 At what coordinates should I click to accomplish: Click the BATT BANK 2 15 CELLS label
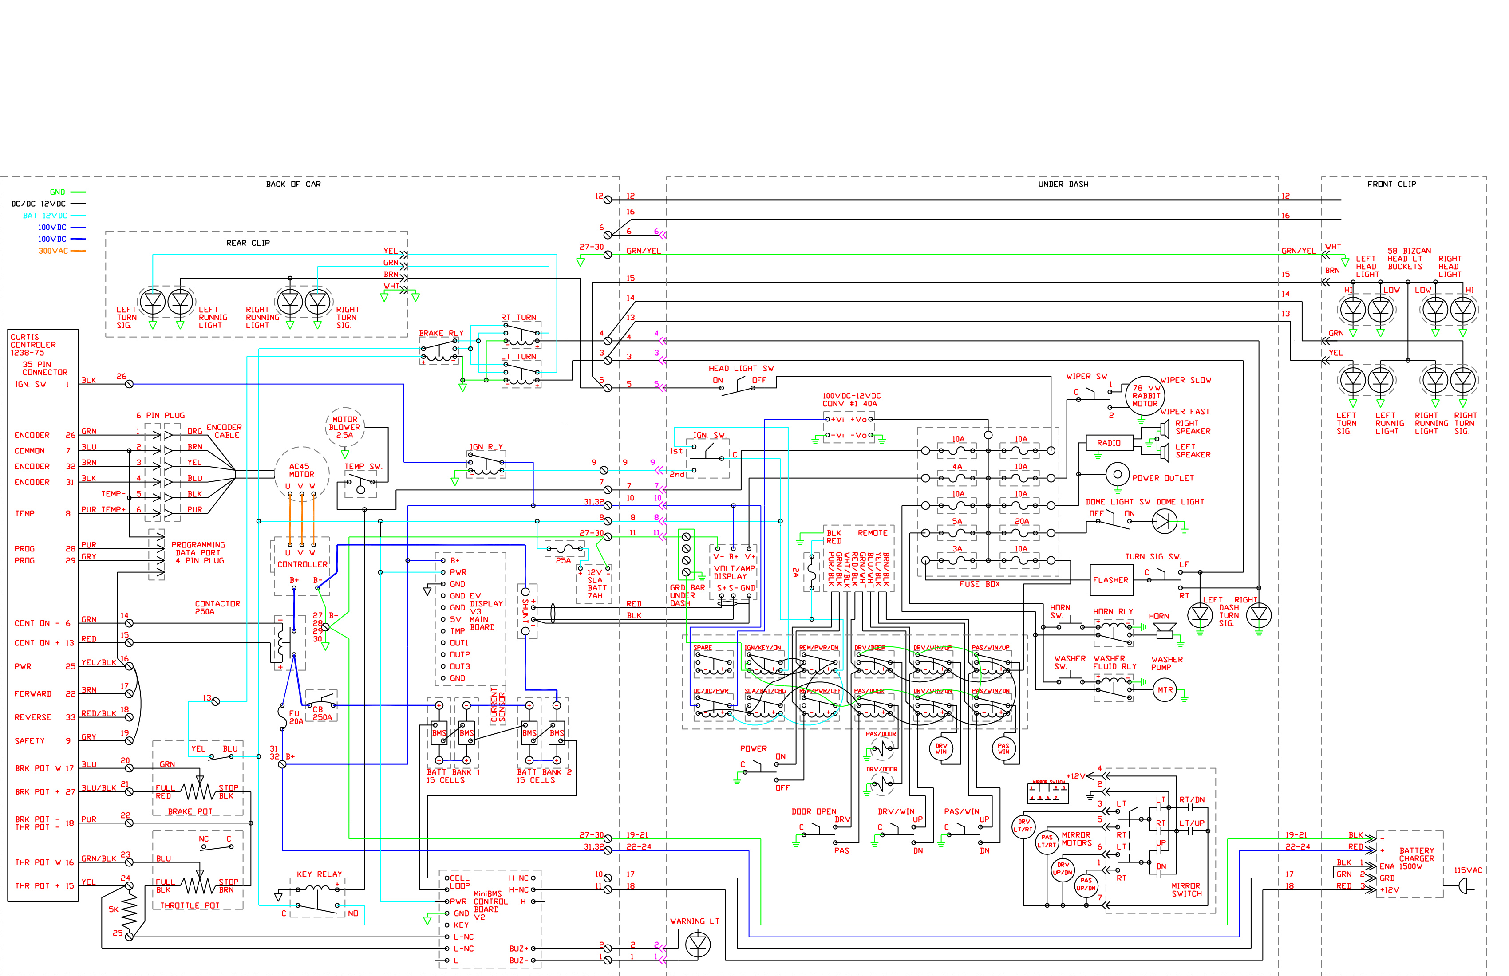[x=544, y=776]
